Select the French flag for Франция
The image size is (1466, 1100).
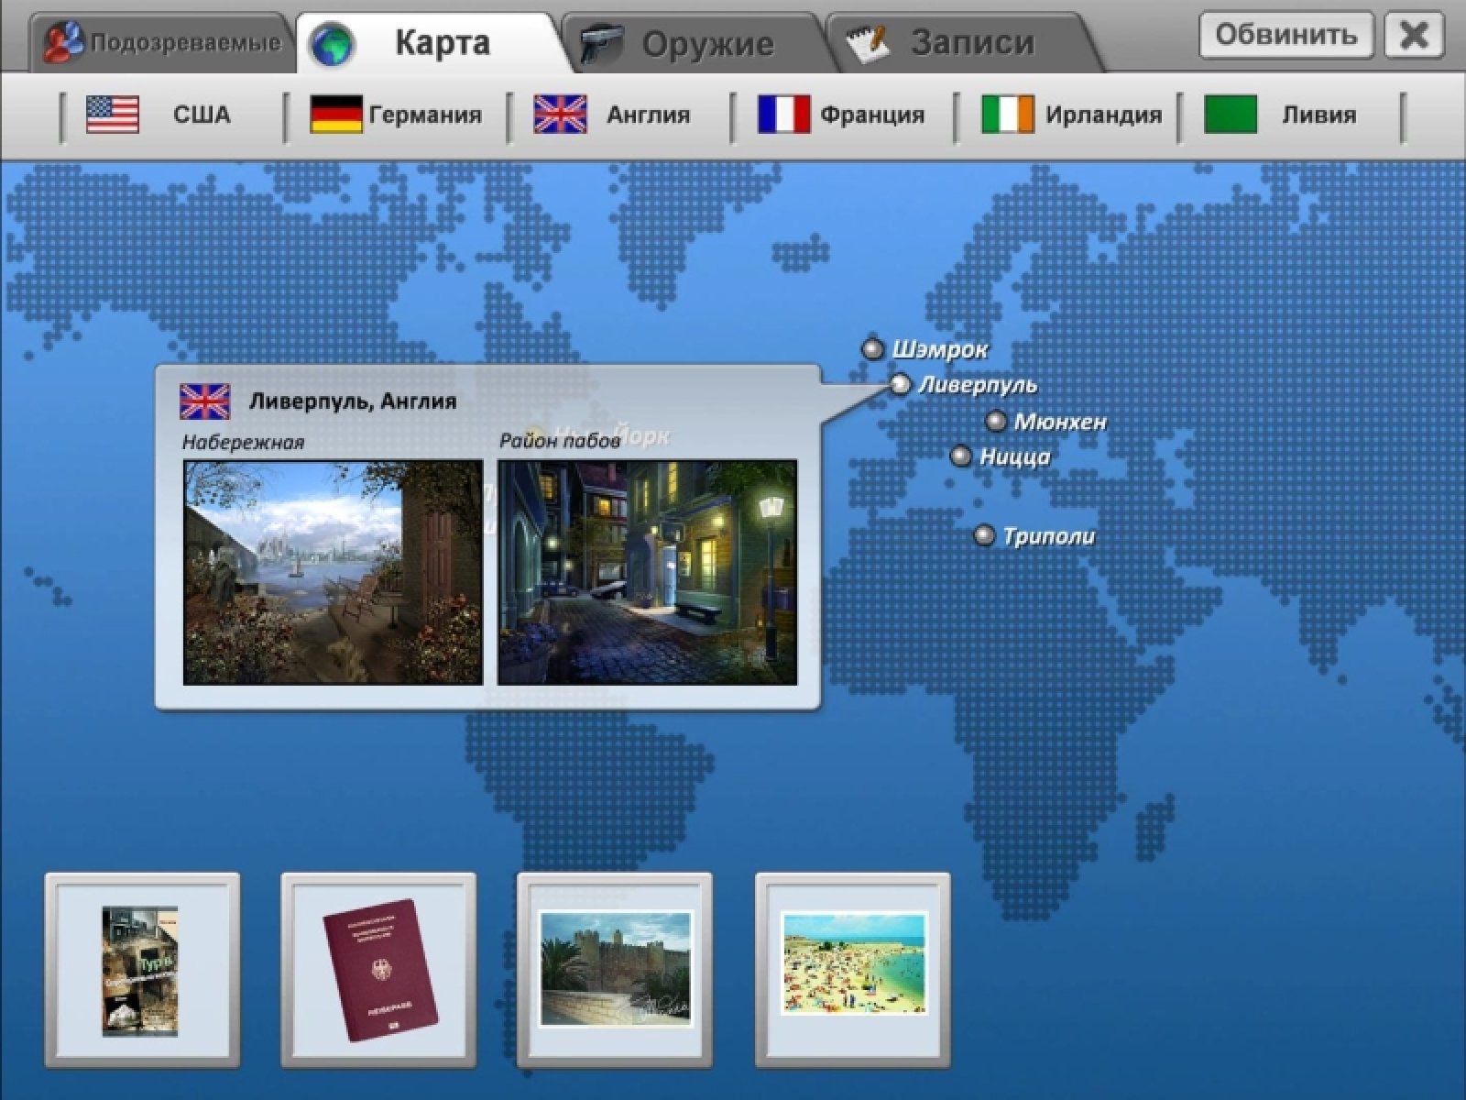click(783, 115)
